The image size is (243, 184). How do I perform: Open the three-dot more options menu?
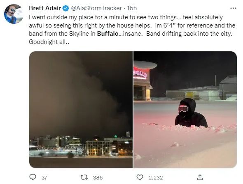233,8
